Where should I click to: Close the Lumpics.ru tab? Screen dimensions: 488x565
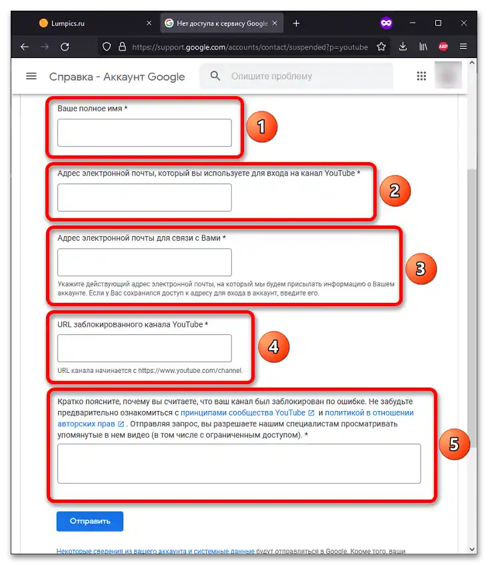(149, 23)
